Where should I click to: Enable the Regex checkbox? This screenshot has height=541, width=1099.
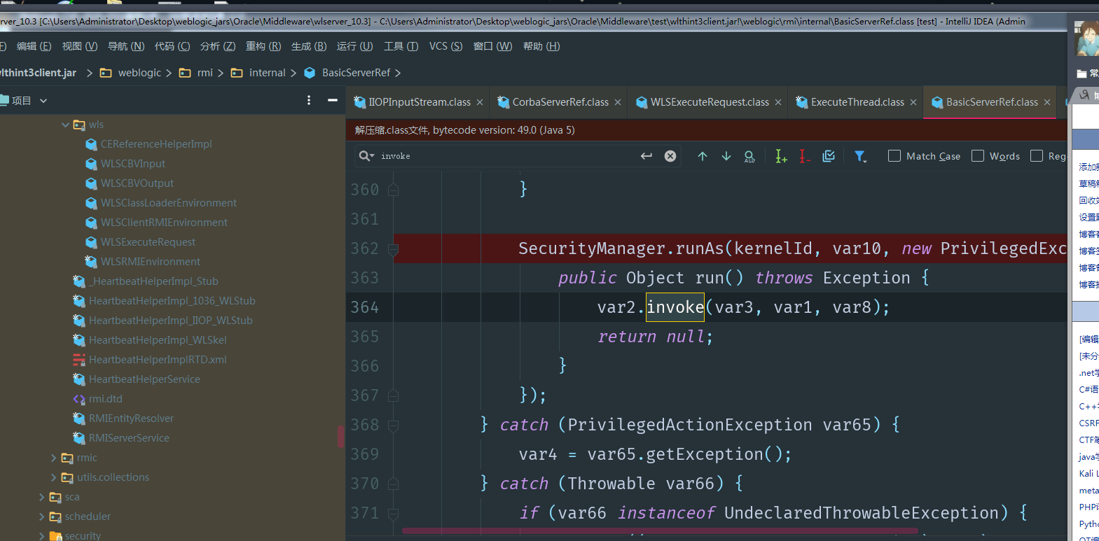tap(1037, 156)
